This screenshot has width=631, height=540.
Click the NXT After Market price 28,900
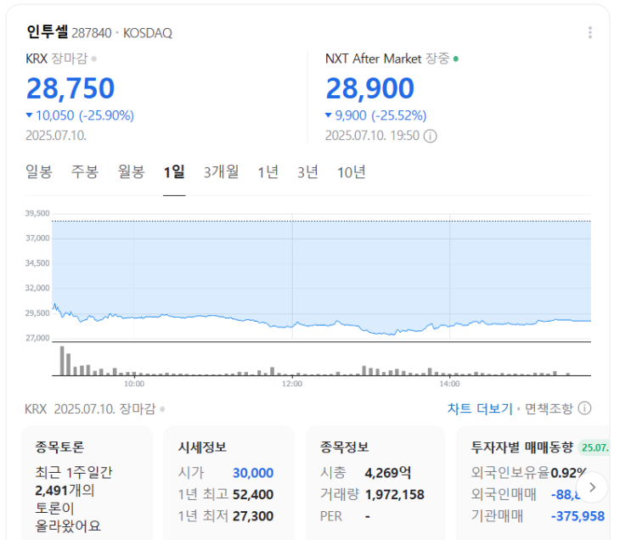[x=369, y=88]
